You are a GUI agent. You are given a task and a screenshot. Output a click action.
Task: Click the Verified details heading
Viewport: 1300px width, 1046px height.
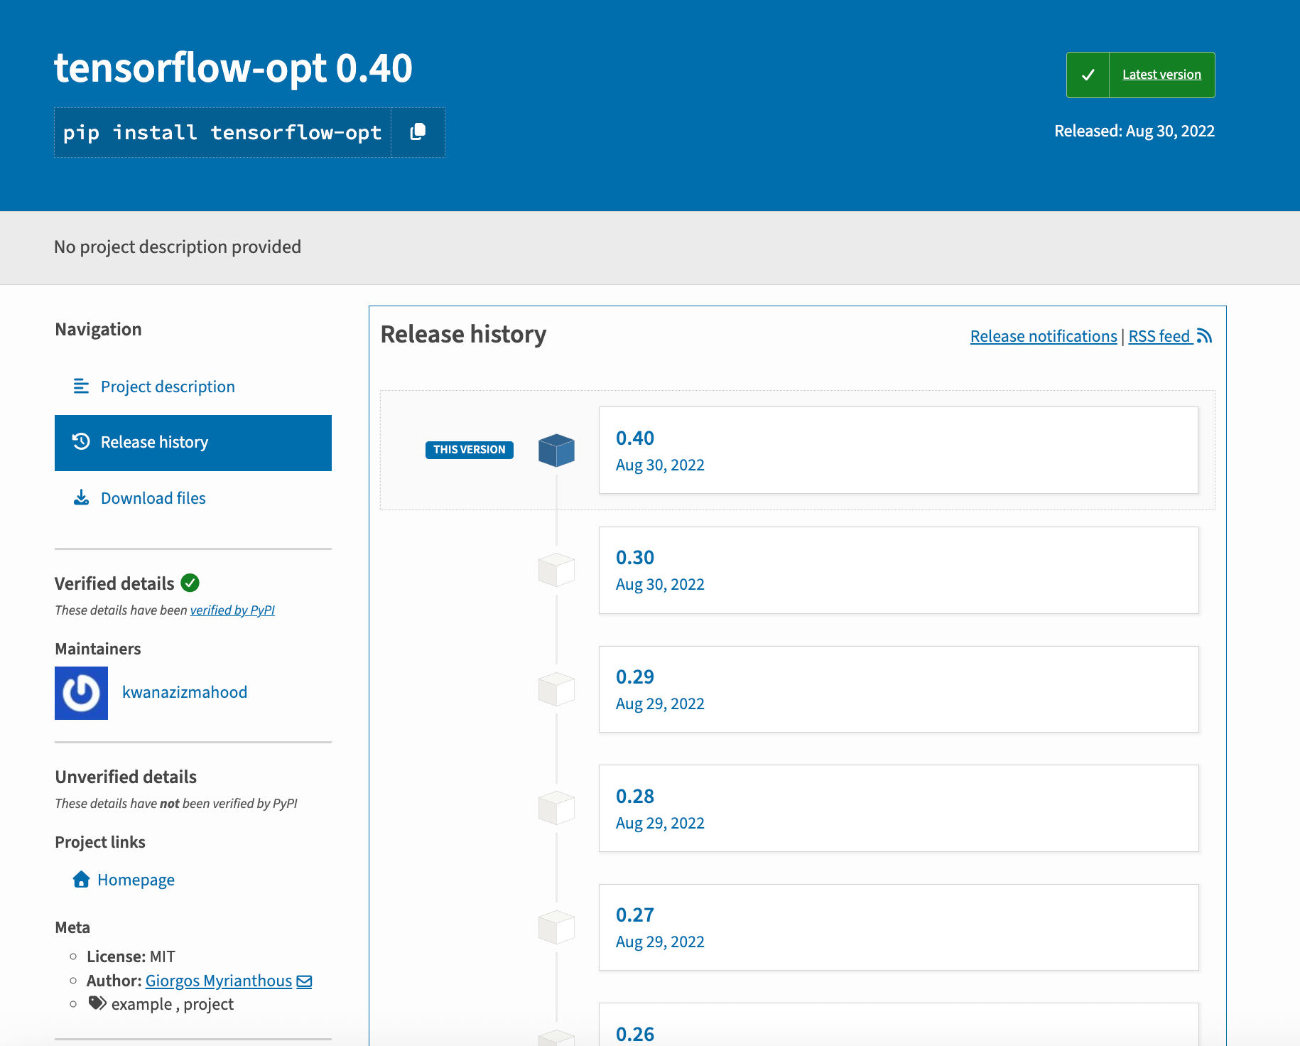pos(114,583)
